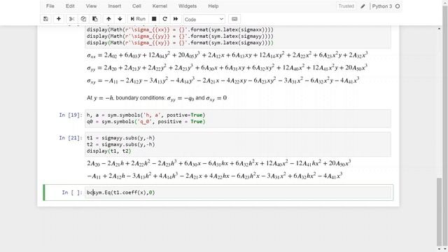This screenshot has width=448, height=252.
Task: Open the View menu
Action: point(91,6)
